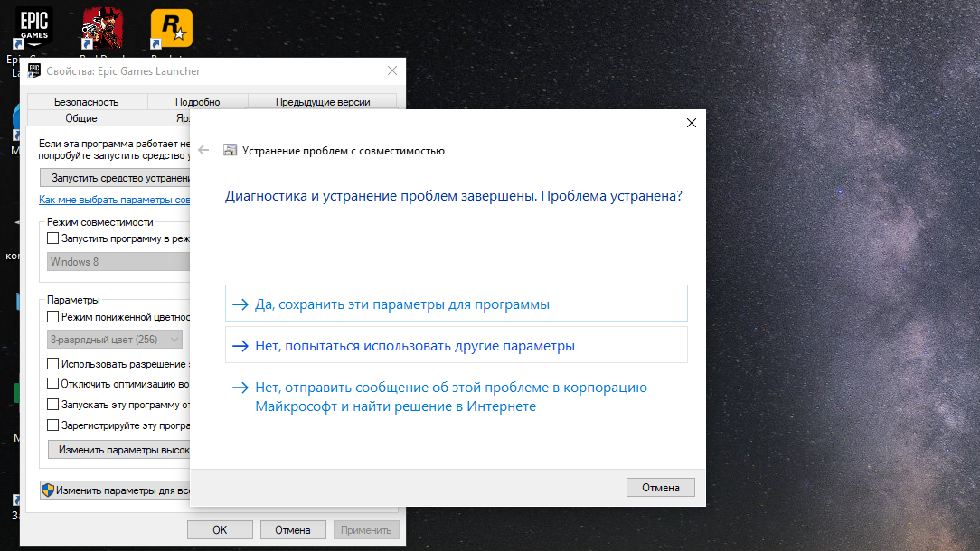980x551 pixels.
Task: Close the Epic Games Launcher properties window
Action: (391, 70)
